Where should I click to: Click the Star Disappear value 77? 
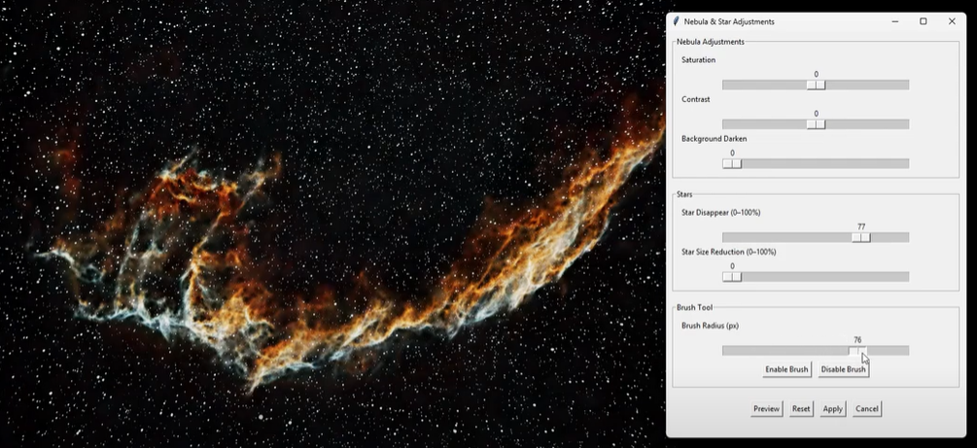pyautogui.click(x=861, y=226)
